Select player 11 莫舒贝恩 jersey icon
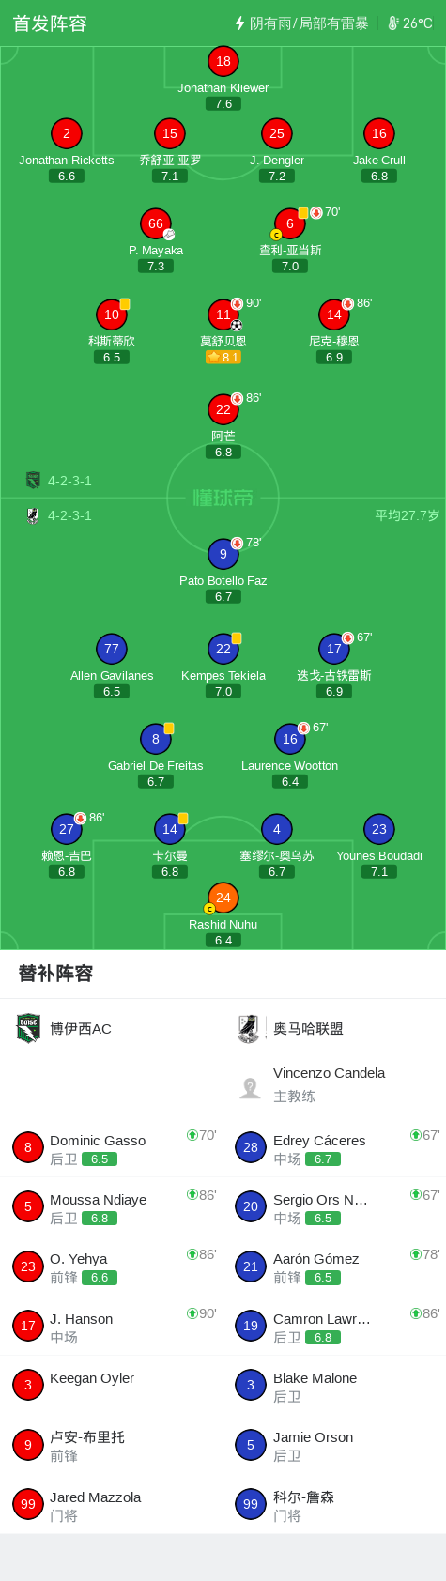 tap(223, 315)
